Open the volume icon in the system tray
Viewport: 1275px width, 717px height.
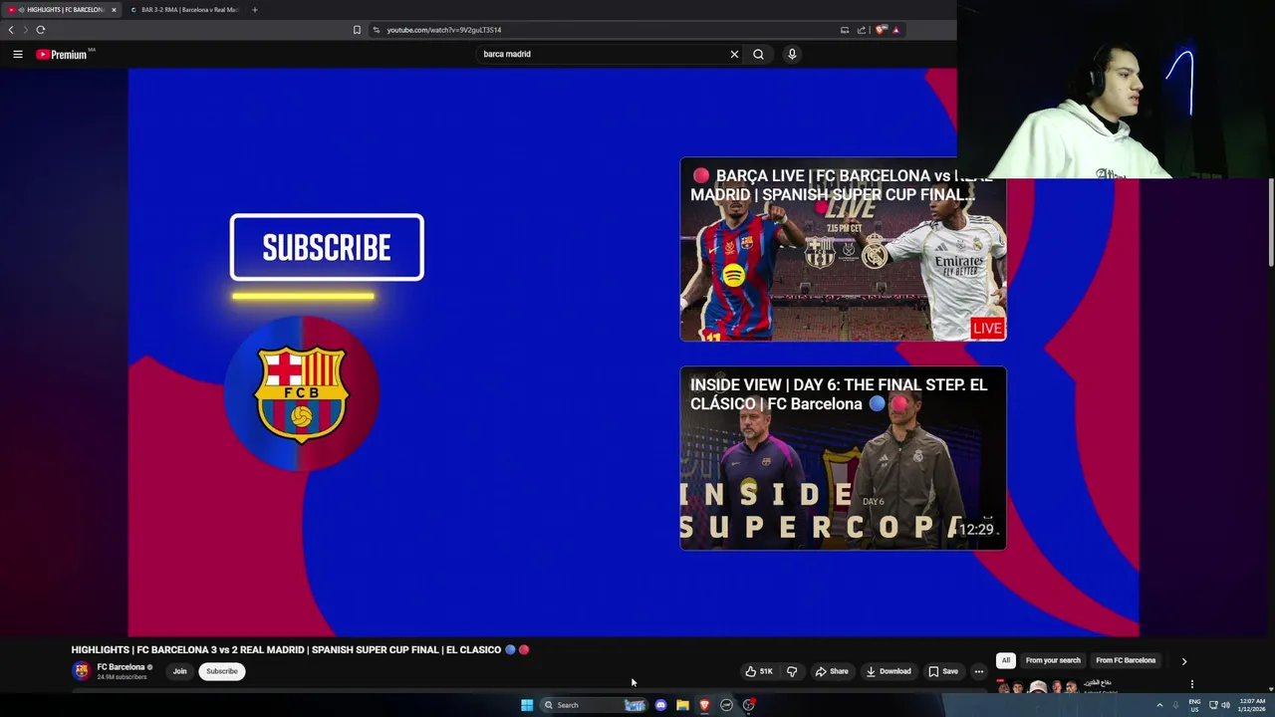(x=1225, y=705)
